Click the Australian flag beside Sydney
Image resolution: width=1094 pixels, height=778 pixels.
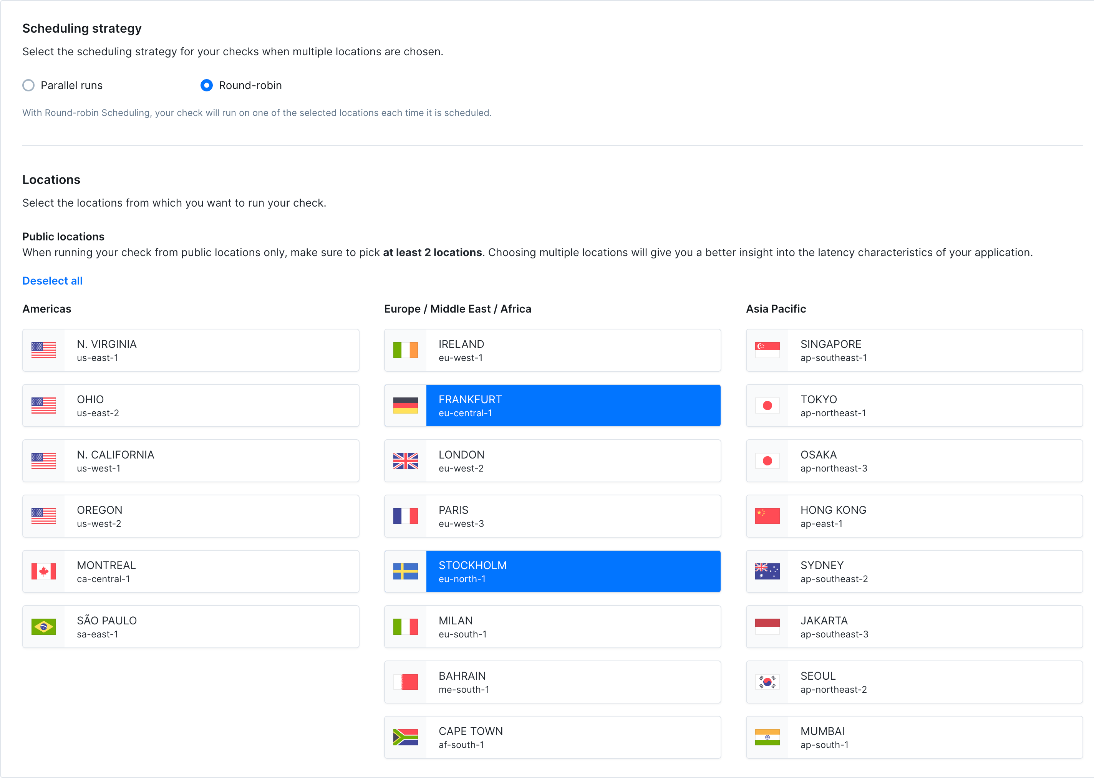[x=767, y=571]
